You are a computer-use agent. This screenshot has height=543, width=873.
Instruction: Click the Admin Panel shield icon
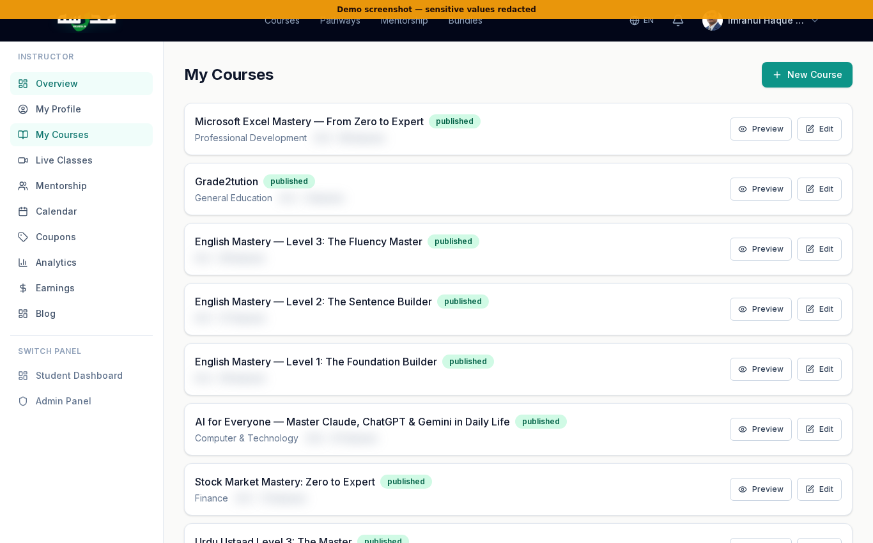[23, 401]
